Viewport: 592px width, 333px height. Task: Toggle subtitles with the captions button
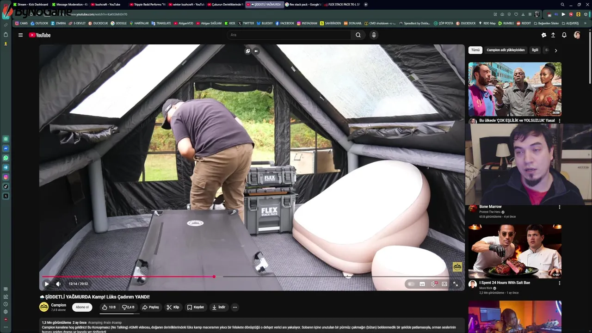pyautogui.click(x=422, y=284)
